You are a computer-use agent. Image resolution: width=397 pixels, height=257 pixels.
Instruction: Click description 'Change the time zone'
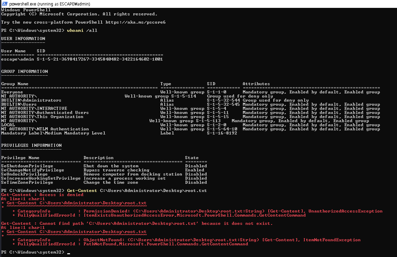[x=111, y=182]
